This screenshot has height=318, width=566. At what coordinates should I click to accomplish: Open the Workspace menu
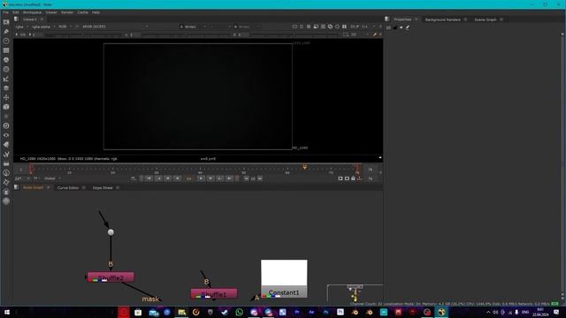32,12
